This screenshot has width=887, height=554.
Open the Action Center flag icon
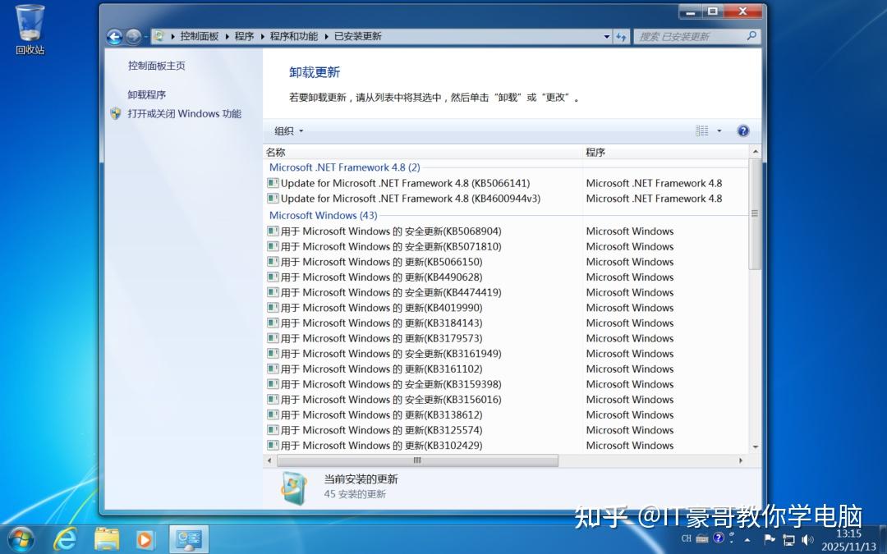(770, 540)
